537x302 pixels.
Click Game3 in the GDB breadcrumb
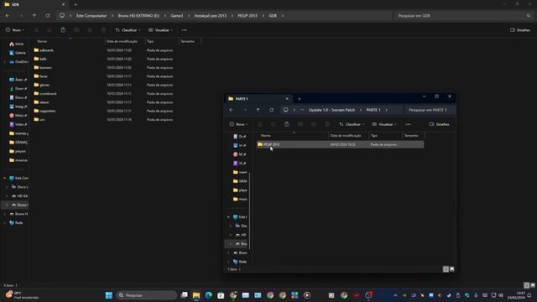pyautogui.click(x=177, y=16)
